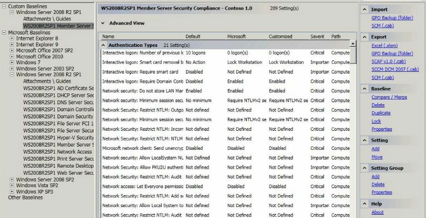Collapse the Authentication Types group

103,45
